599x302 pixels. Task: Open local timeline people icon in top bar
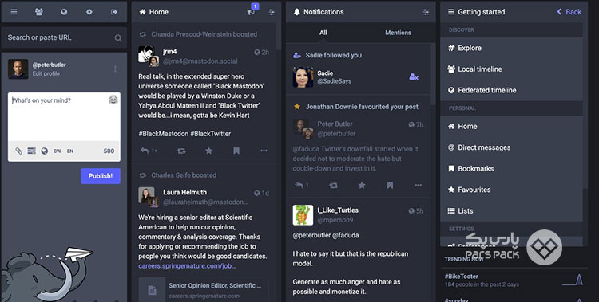click(39, 12)
